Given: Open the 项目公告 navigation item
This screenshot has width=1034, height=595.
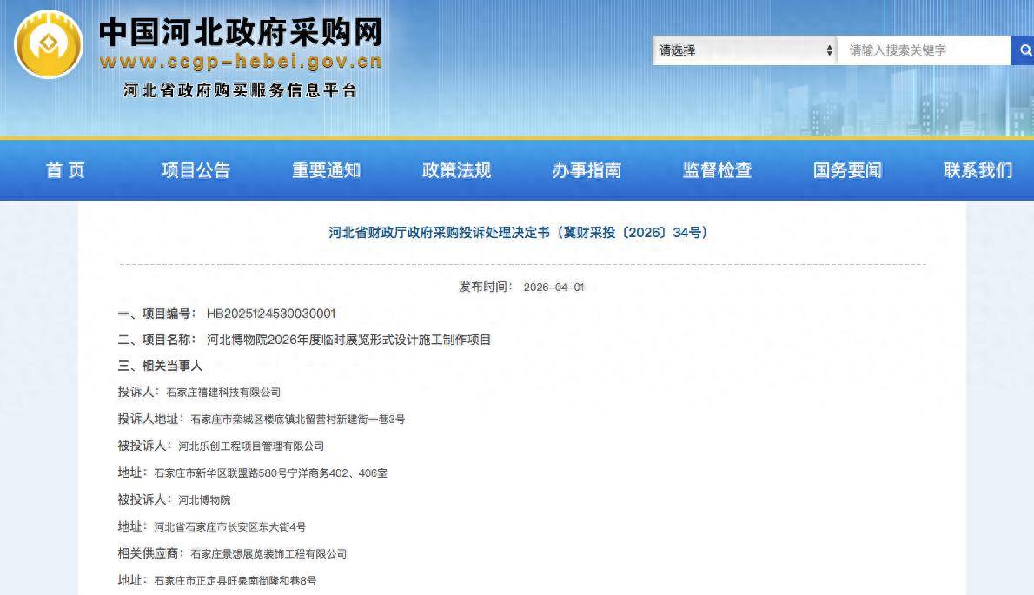Looking at the screenshot, I should click(196, 170).
